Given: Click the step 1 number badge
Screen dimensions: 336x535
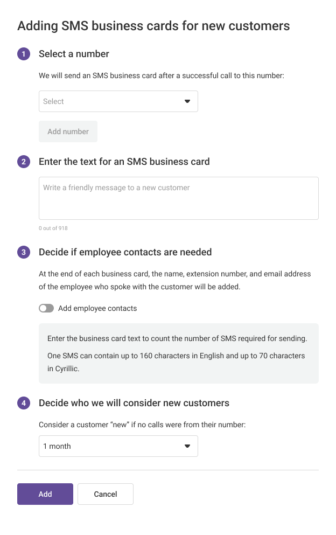Looking at the screenshot, I should pyautogui.click(x=24, y=54).
